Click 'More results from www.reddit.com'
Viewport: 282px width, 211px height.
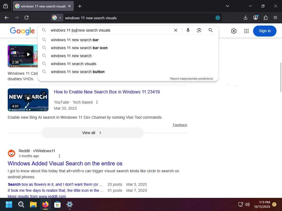(37, 196)
